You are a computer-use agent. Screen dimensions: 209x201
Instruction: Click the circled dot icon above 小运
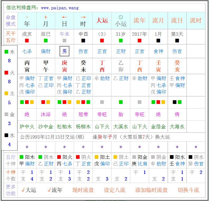(121, 17)
